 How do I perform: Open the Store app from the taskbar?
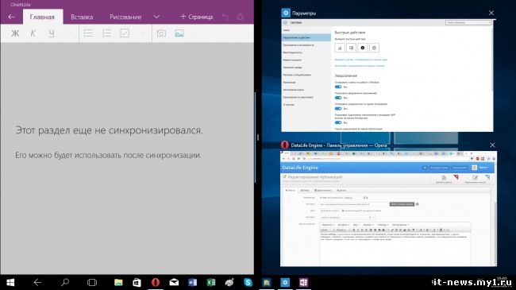[137, 282]
